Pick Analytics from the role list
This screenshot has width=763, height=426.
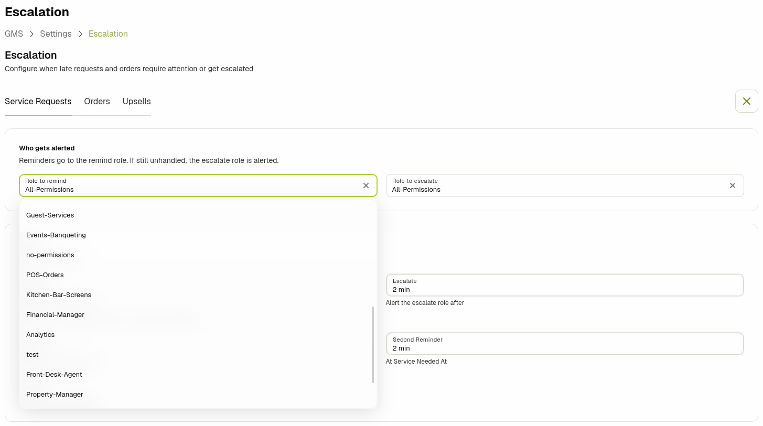198,335
